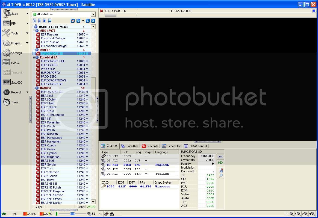Click scroll down arrow of channel list
Image resolution: width=318 pixels, height=218 pixels.
93,202
